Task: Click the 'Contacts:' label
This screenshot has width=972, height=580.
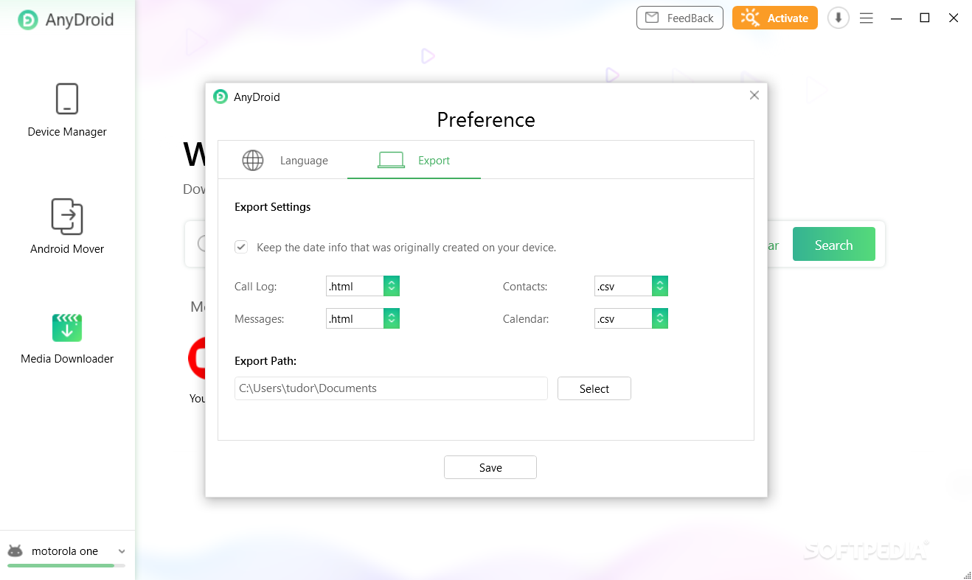Action: (525, 287)
